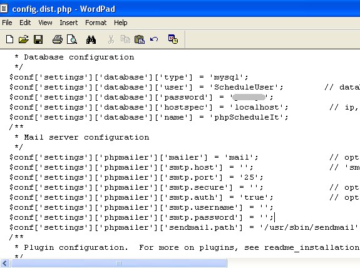Save the document with floppy disk icon

coord(38,39)
